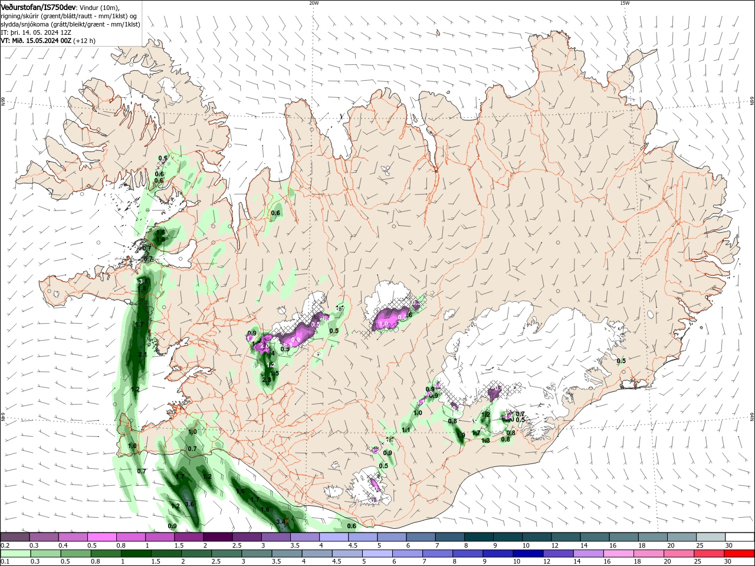Viewport: 755px width, 566px height.
Task: Click the 1.1 precipitation value on the map
Action: [406, 430]
